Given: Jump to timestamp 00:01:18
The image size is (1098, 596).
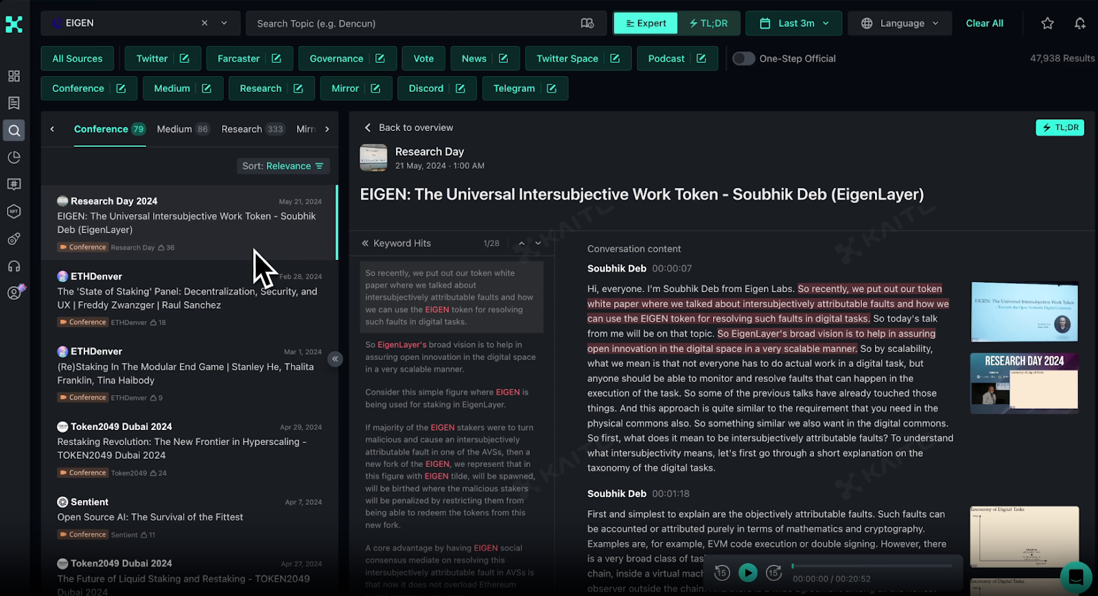Looking at the screenshot, I should click(670, 494).
